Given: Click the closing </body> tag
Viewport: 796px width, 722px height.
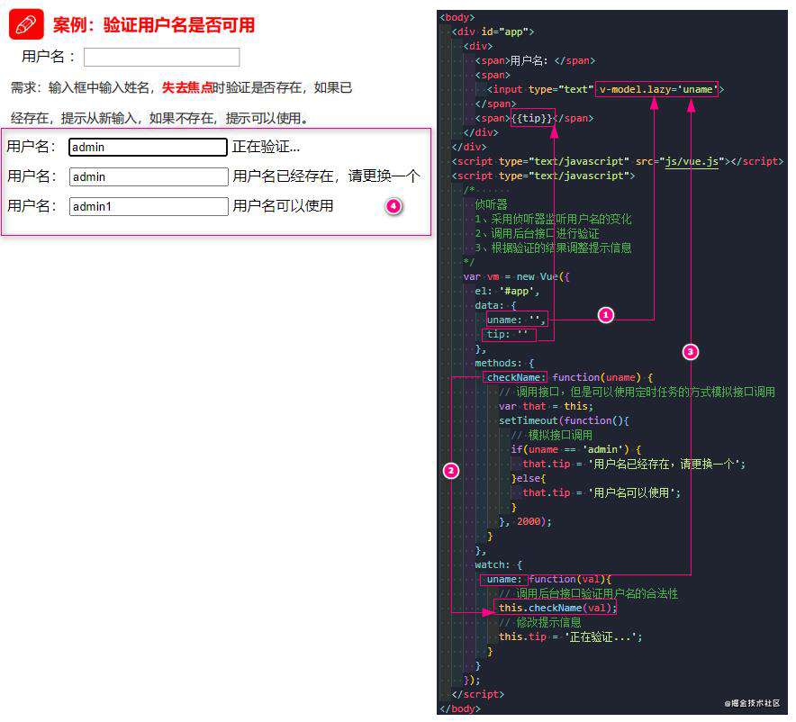Looking at the screenshot, I should 460,708.
